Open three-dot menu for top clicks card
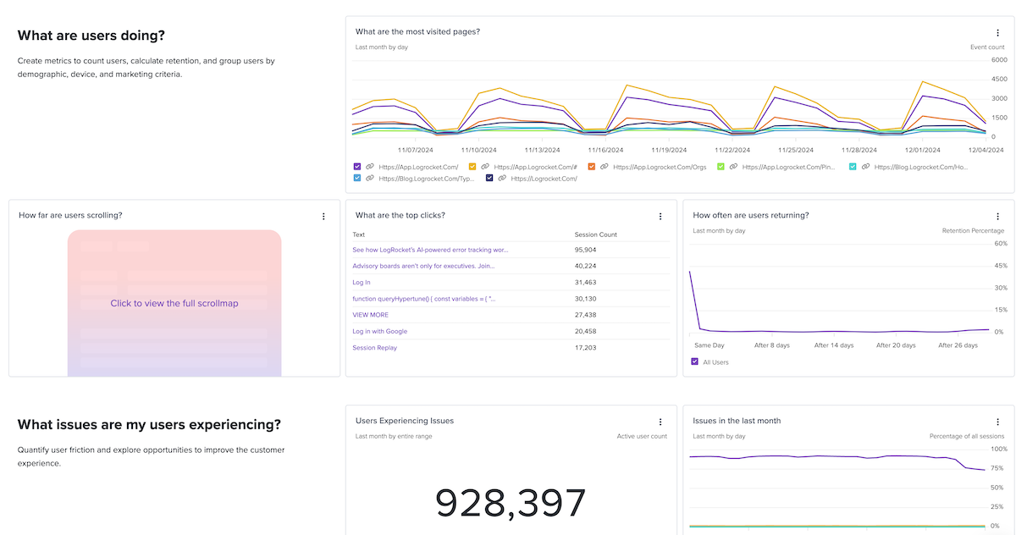Image resolution: width=1016 pixels, height=535 pixels. point(660,217)
